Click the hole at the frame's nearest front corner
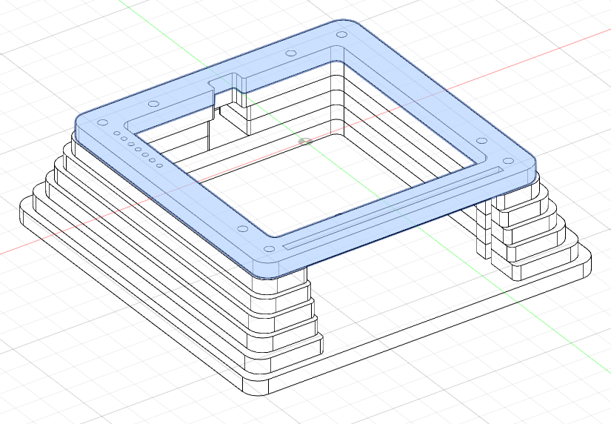 click(x=270, y=250)
